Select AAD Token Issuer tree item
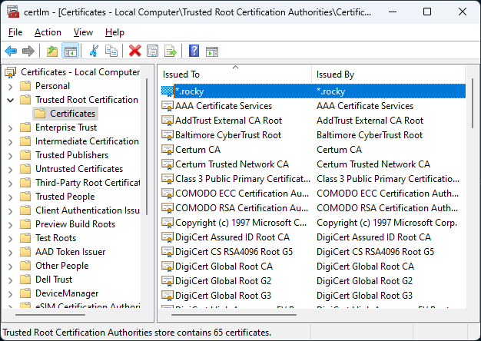The height and width of the screenshot is (341, 481). click(70, 252)
